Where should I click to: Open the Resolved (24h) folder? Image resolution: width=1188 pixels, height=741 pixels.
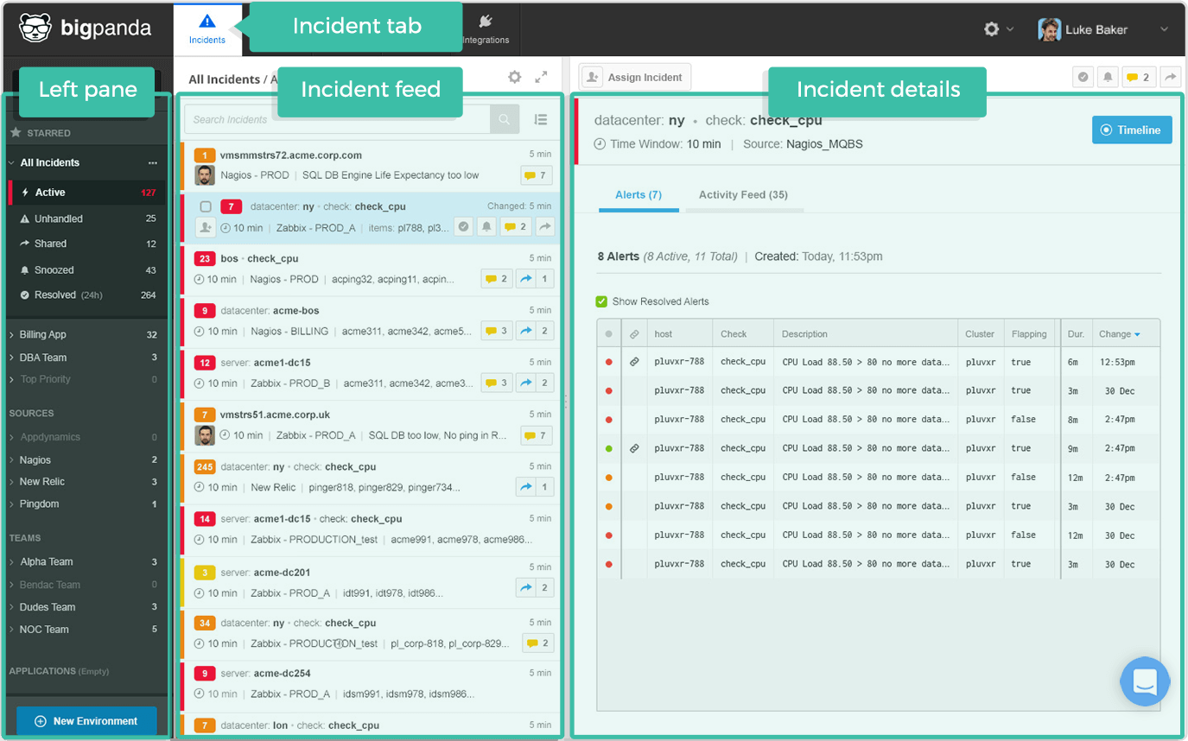click(x=85, y=295)
